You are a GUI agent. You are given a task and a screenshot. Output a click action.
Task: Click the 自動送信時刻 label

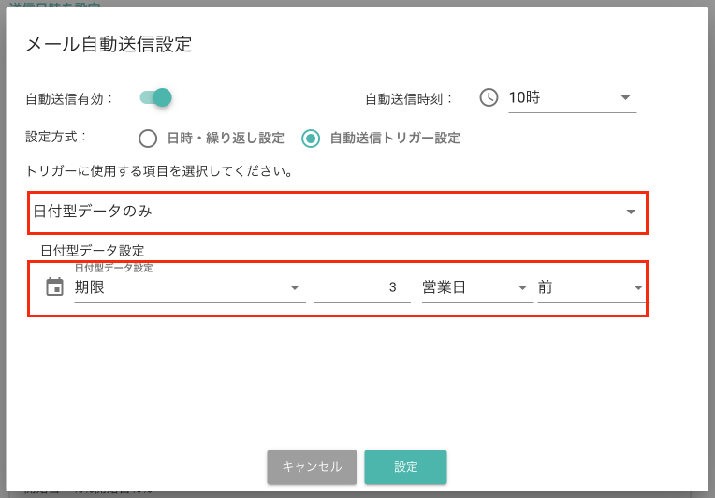click(x=409, y=99)
